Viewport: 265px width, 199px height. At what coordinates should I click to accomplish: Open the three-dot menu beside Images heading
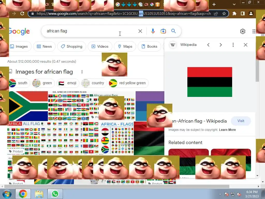82,72
